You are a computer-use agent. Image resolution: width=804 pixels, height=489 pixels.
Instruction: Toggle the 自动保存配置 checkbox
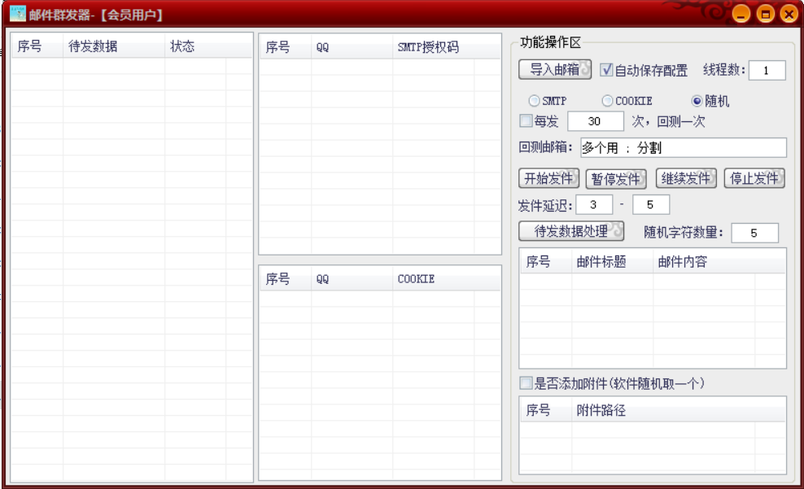tap(606, 70)
